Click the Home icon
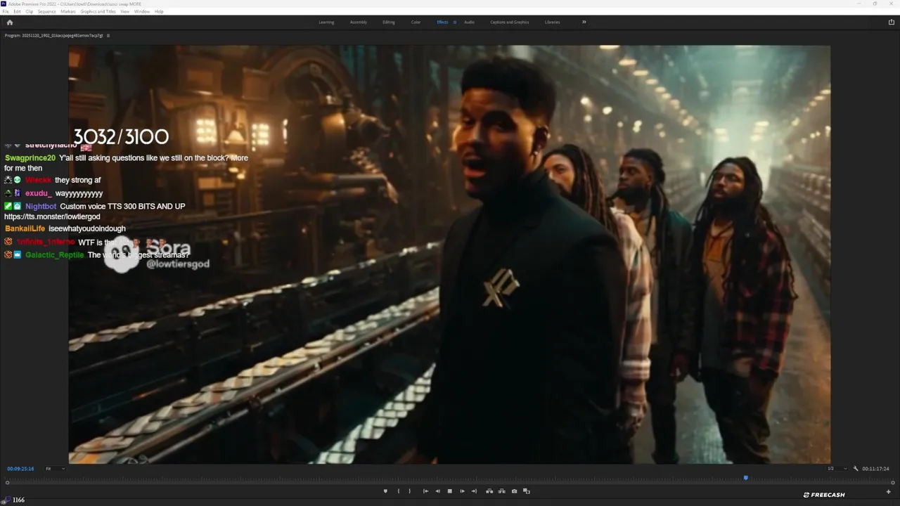 point(9,22)
